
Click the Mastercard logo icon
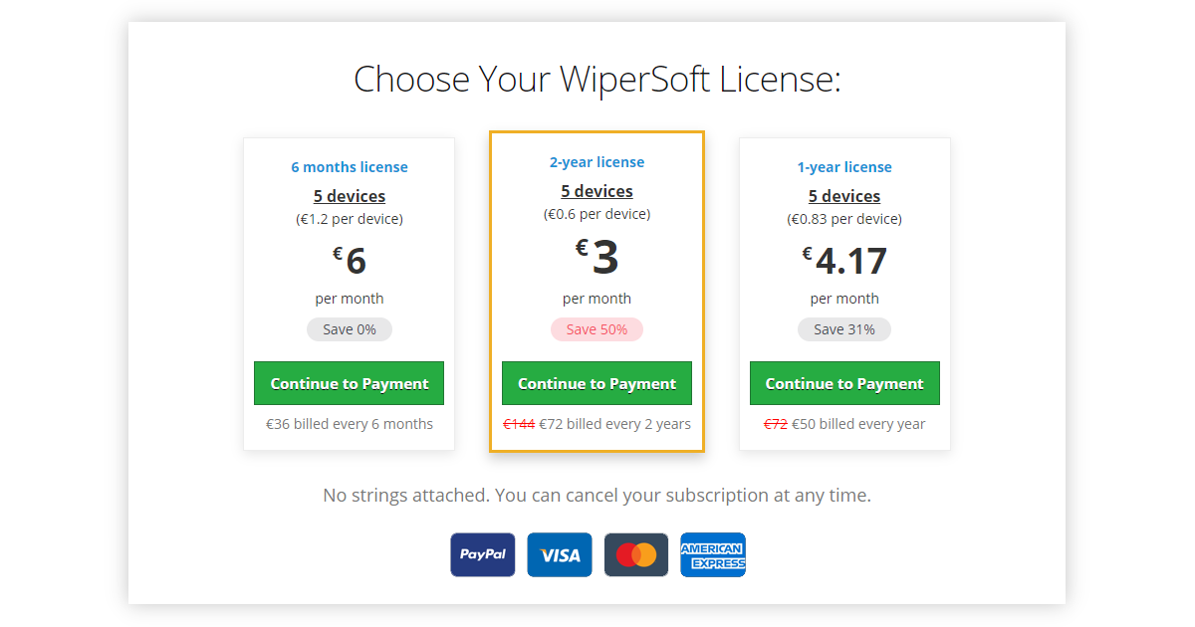click(x=636, y=554)
